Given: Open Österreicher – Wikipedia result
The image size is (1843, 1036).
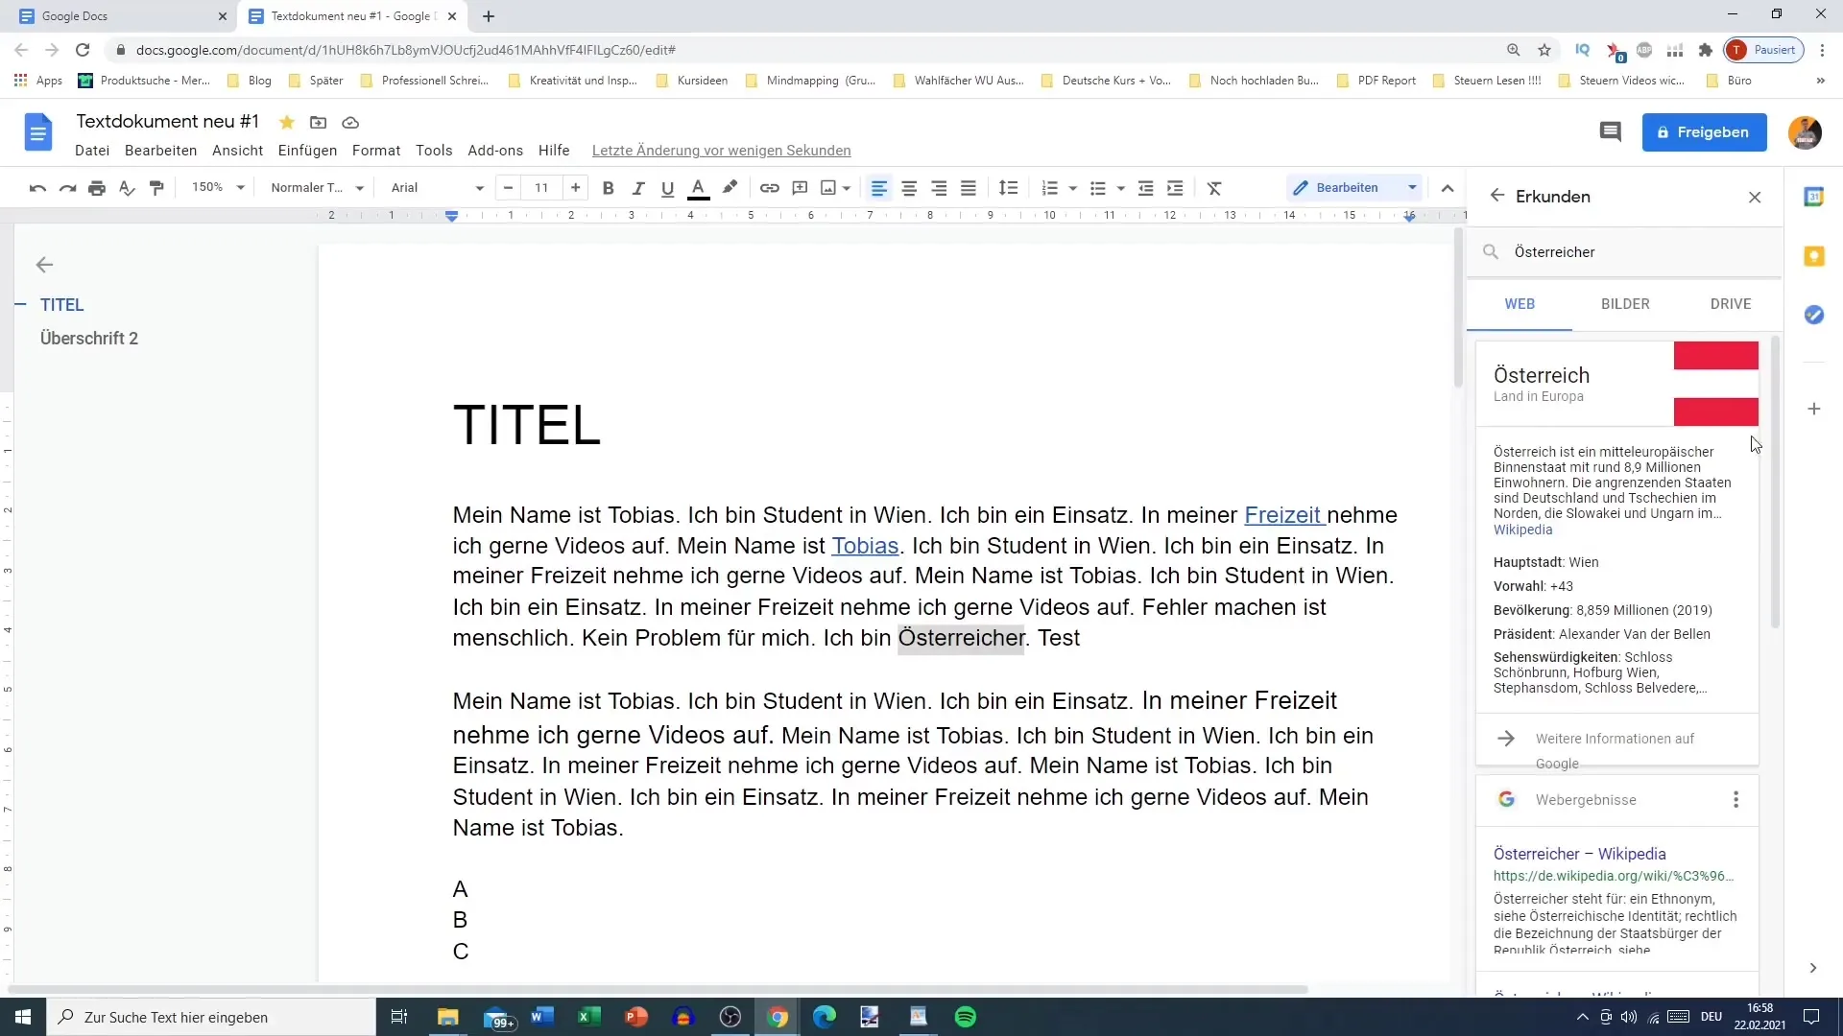Looking at the screenshot, I should [x=1579, y=854].
